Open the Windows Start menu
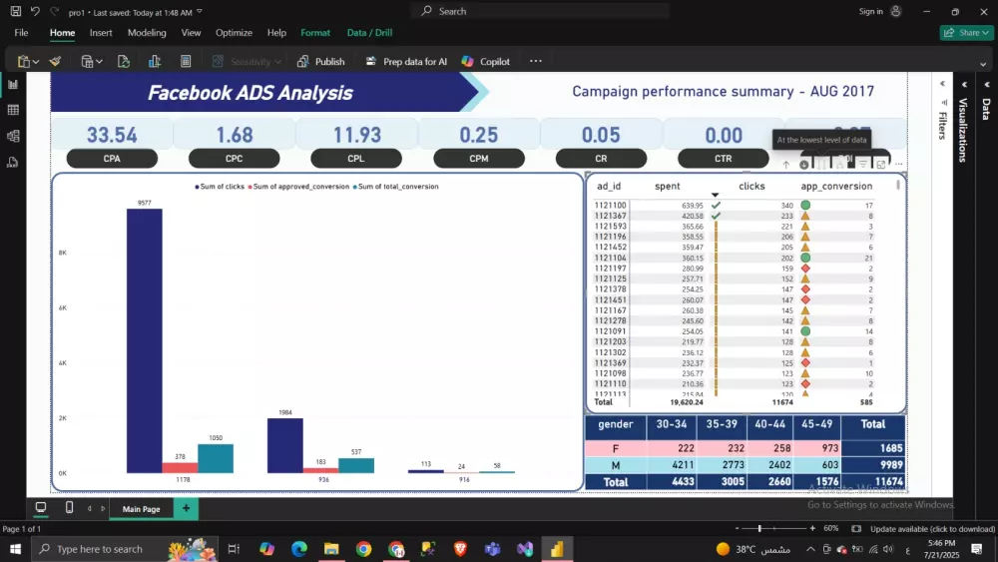Screen dimensions: 998x562 coord(15,549)
